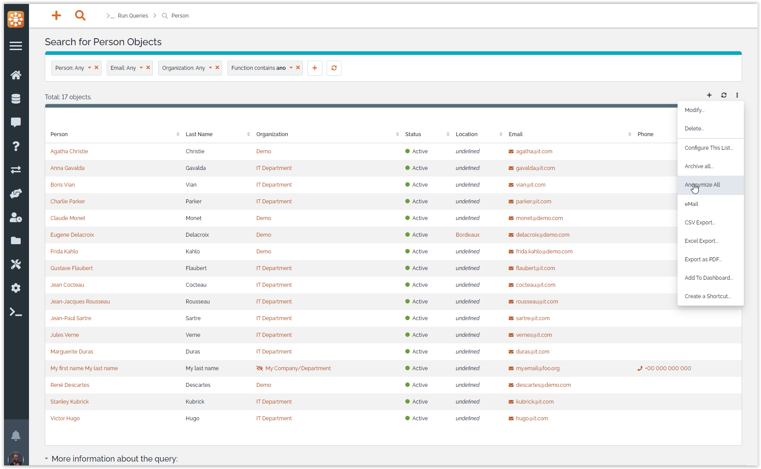Toggle the hamburger menu in sidebar
Image resolution: width=761 pixels, height=469 pixels.
click(x=16, y=46)
